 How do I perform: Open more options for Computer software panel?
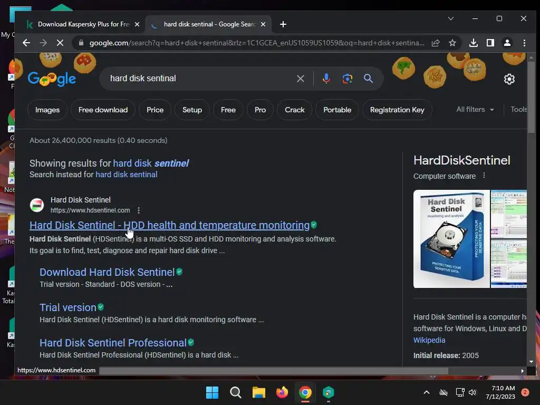coord(484,176)
